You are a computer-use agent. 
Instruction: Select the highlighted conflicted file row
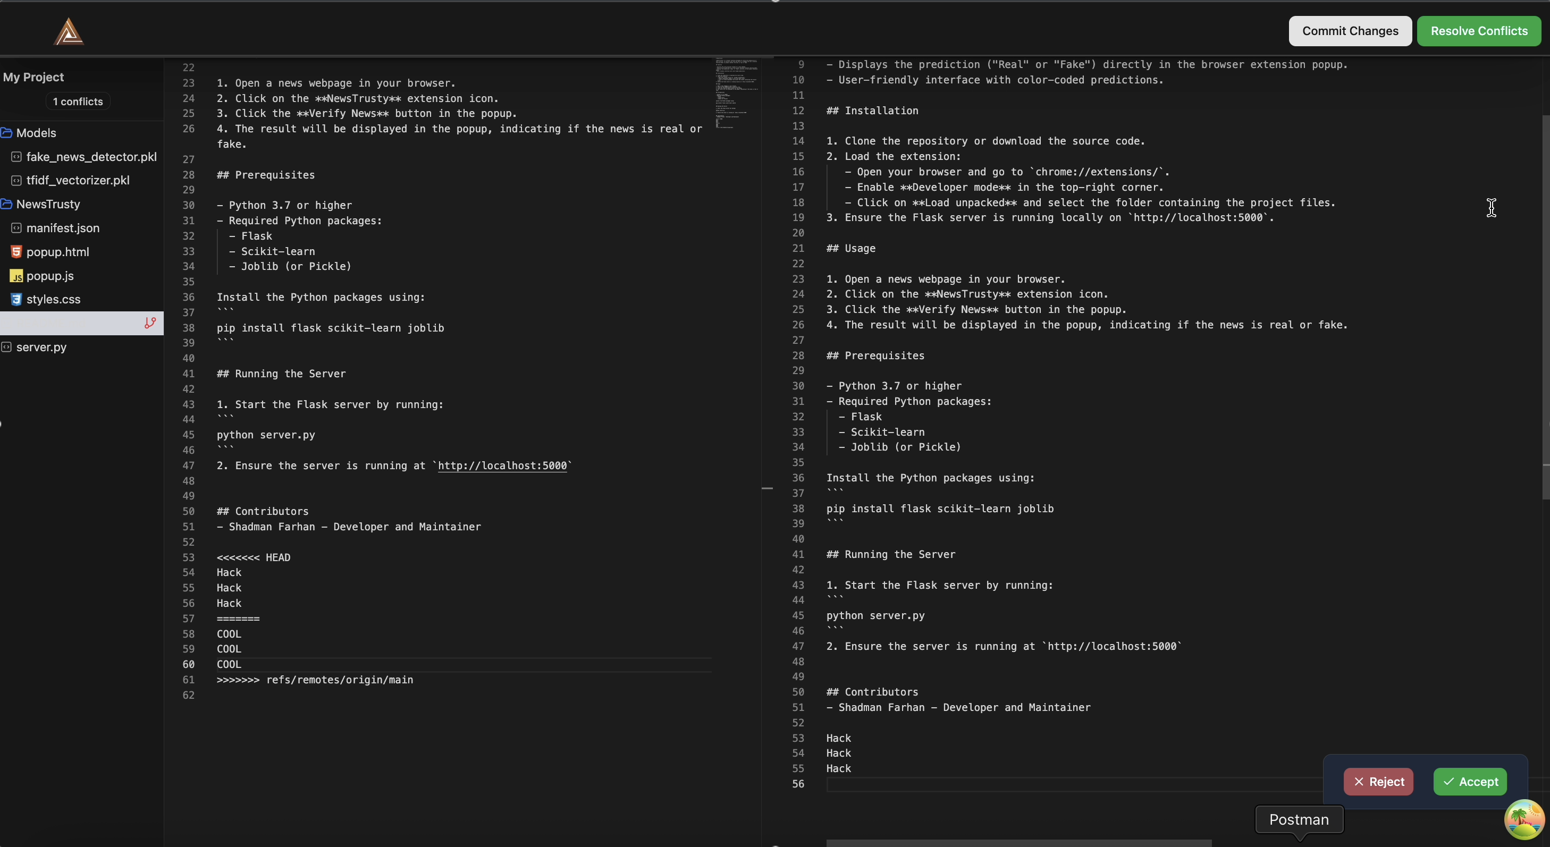(x=72, y=323)
